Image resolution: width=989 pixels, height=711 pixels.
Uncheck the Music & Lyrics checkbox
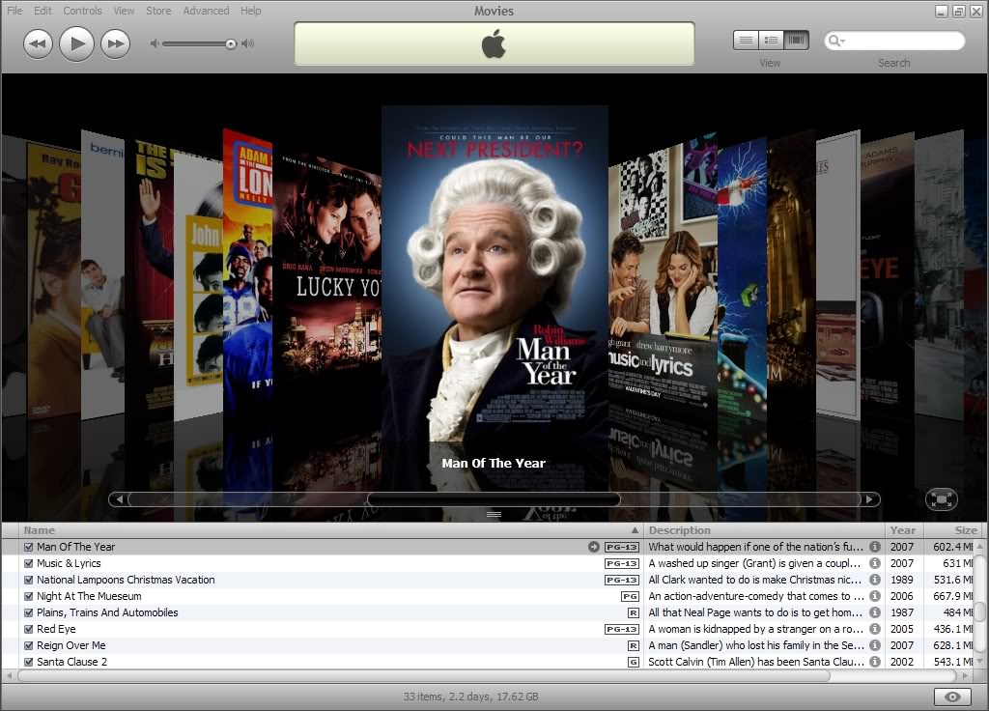point(28,563)
